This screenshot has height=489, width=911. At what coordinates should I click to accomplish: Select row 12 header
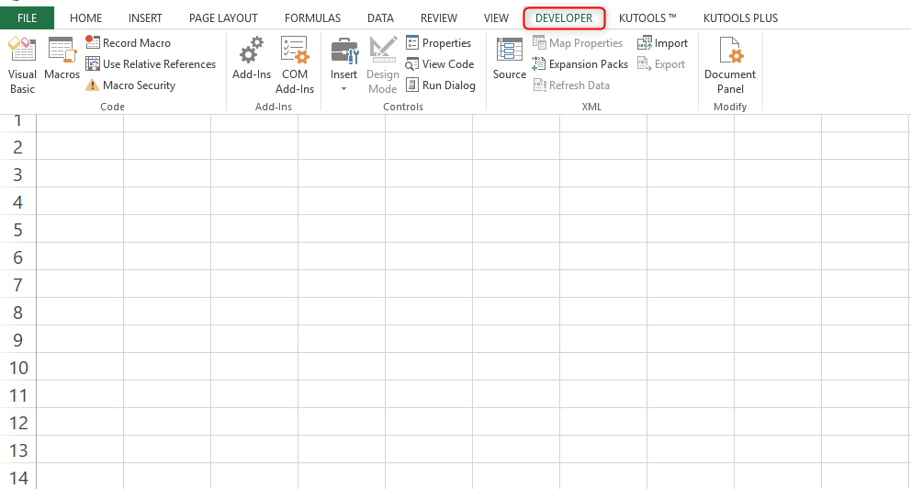click(x=18, y=423)
